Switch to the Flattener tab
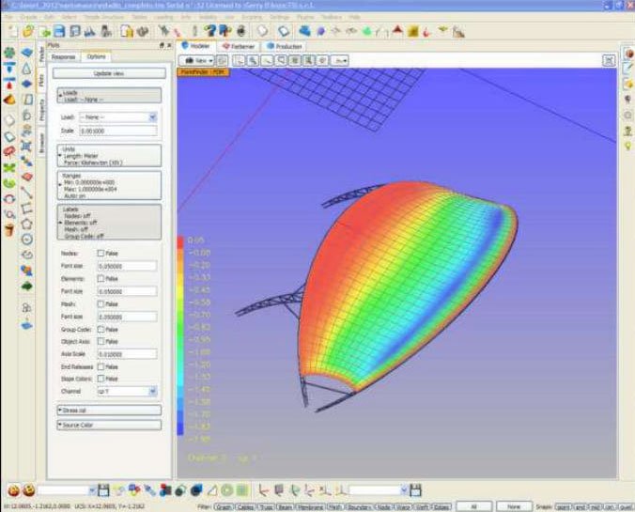Viewport: 635px width, 512px height. point(239,45)
